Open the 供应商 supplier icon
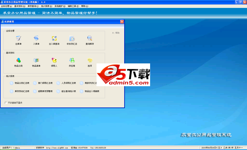 pos(72,60)
